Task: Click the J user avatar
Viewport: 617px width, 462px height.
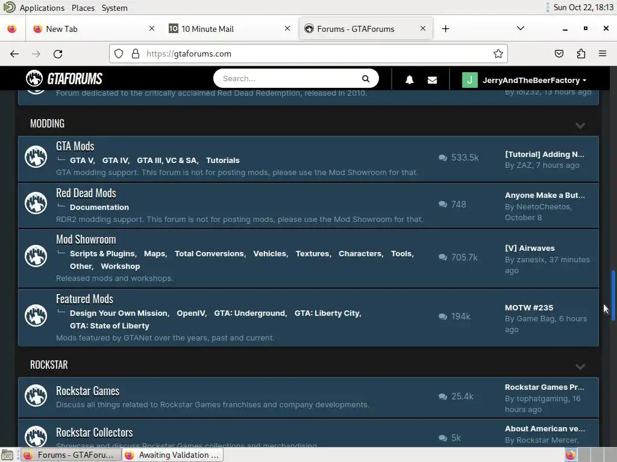Action: [469, 80]
